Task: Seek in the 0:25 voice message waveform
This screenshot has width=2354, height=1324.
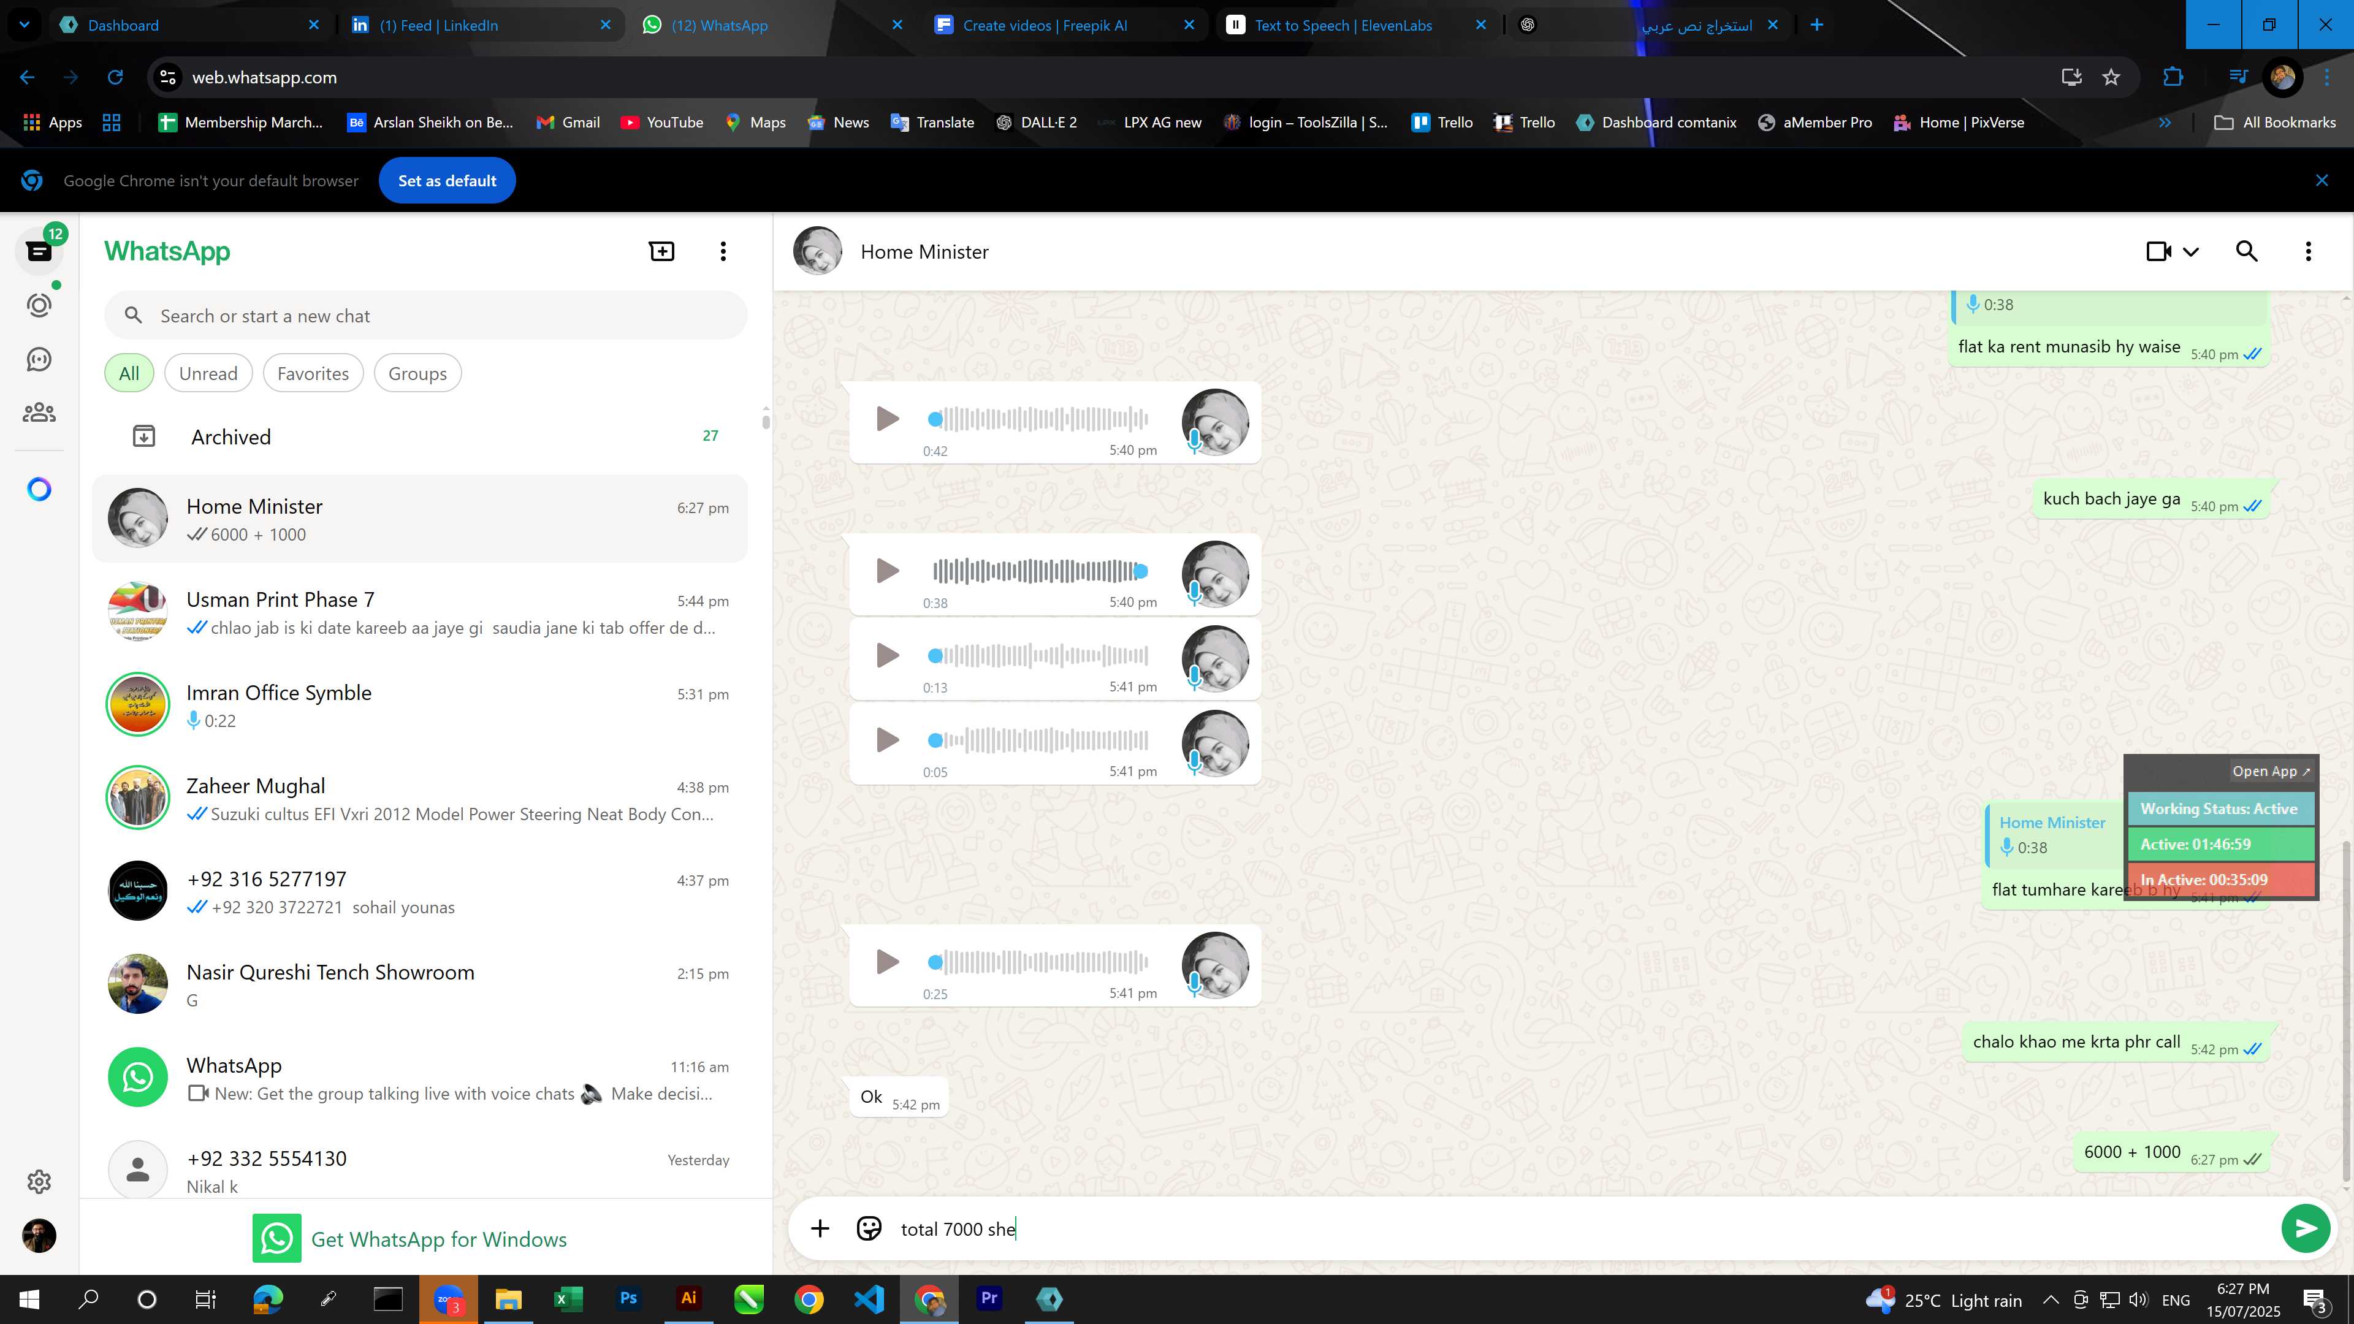Action: click(1038, 961)
